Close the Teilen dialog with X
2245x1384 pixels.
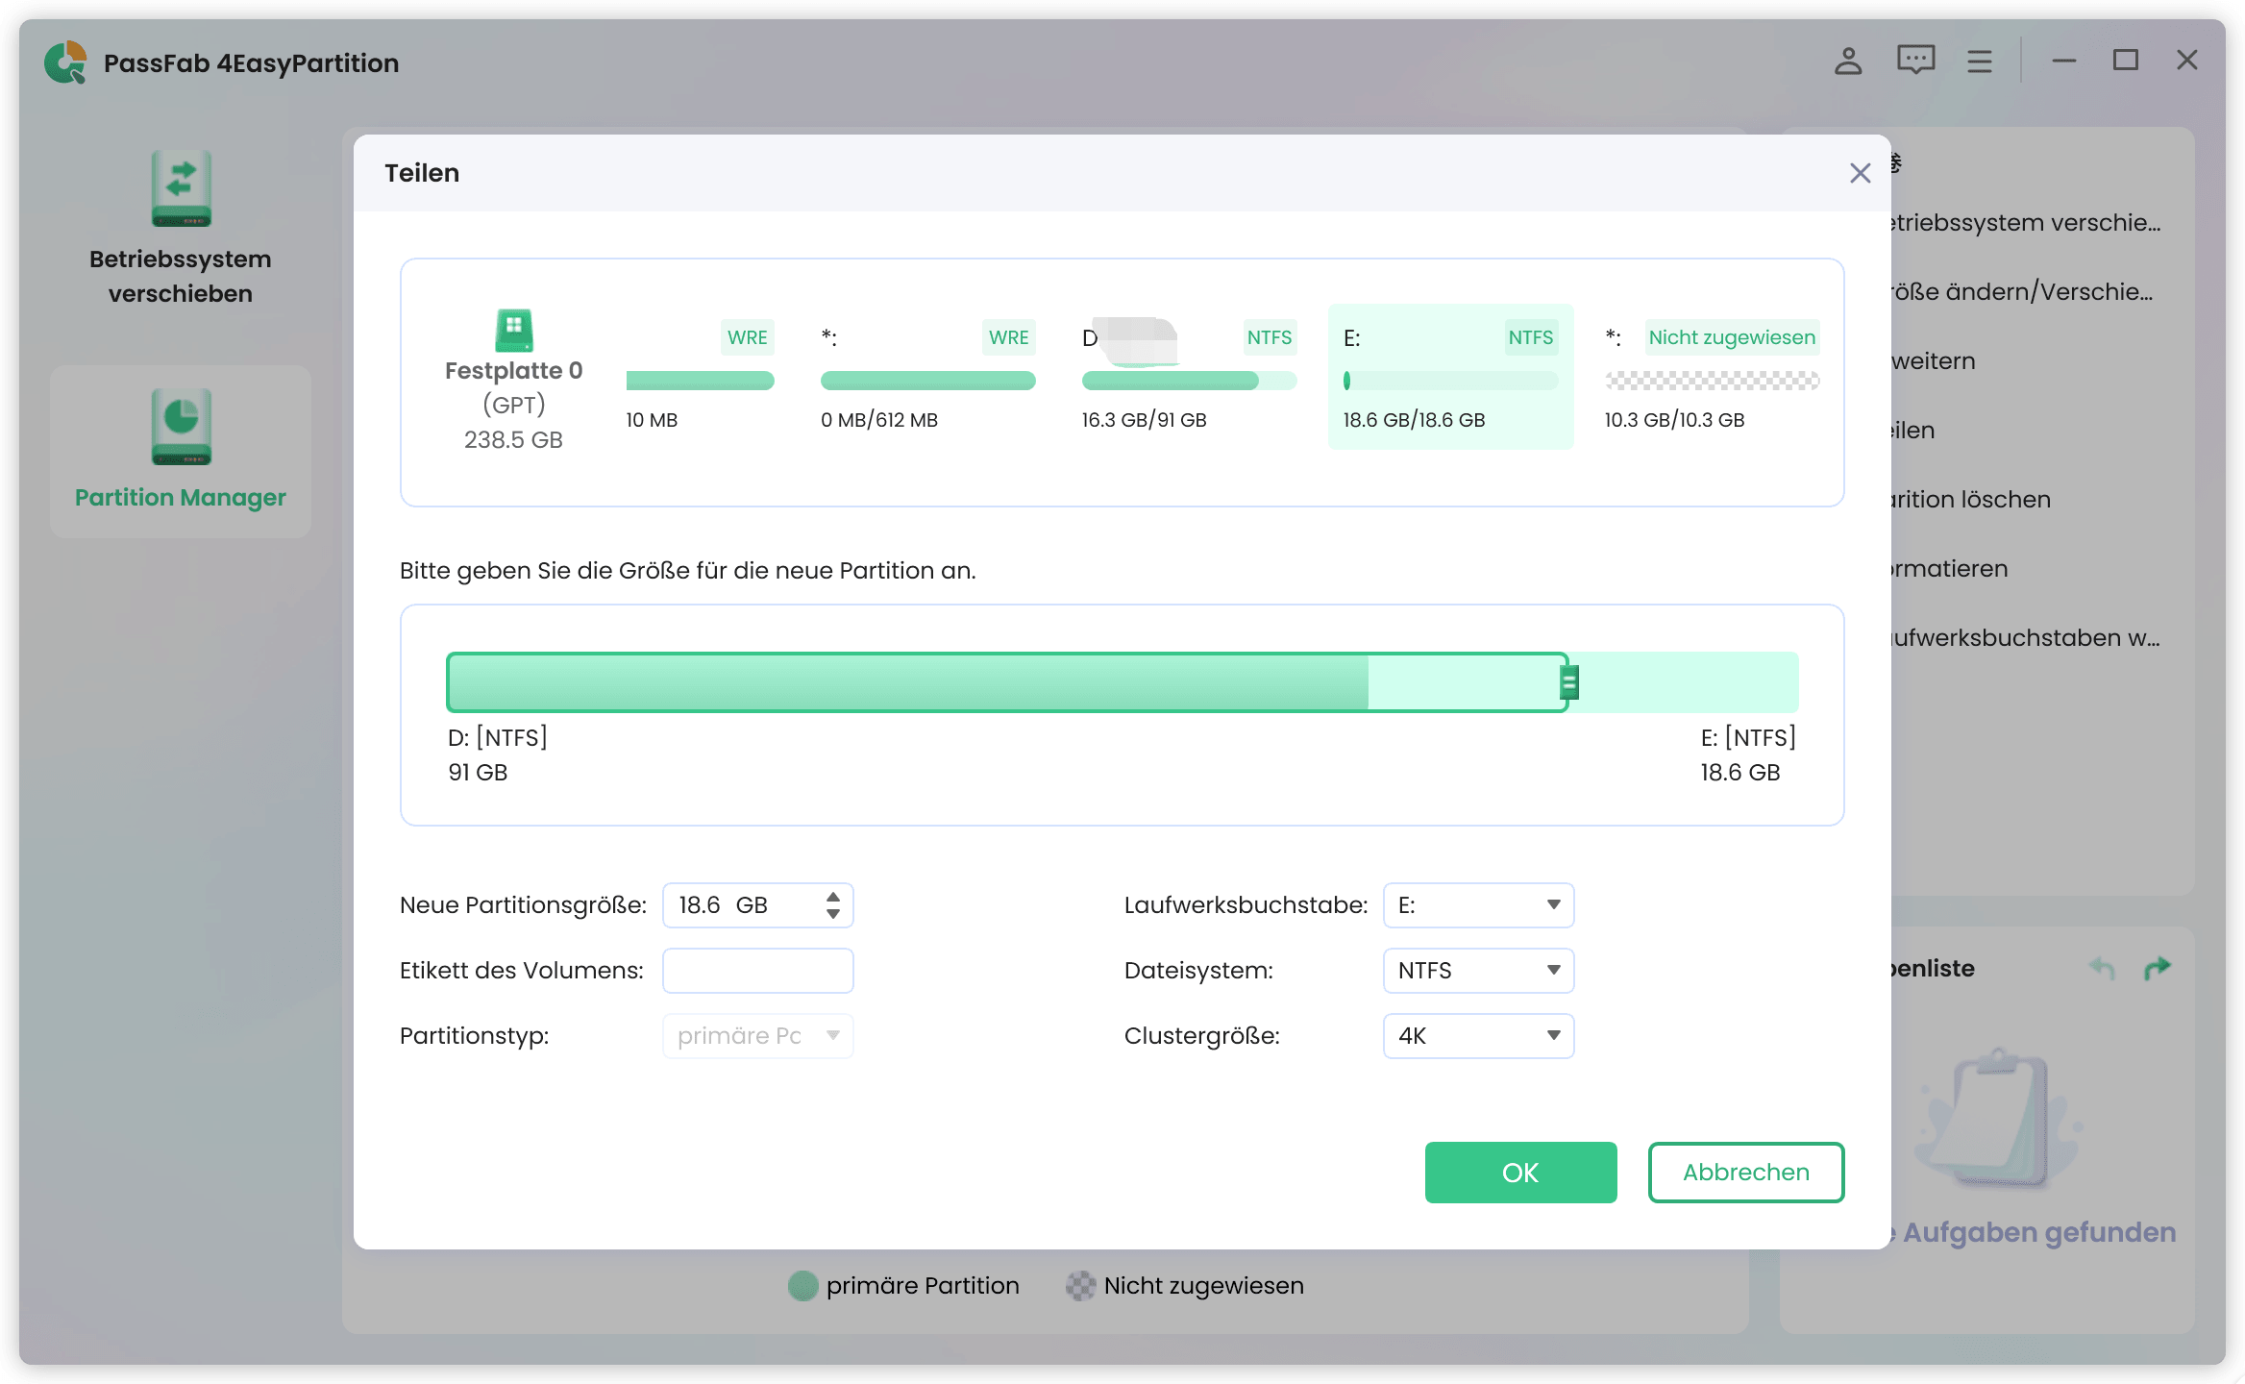pos(1860,173)
